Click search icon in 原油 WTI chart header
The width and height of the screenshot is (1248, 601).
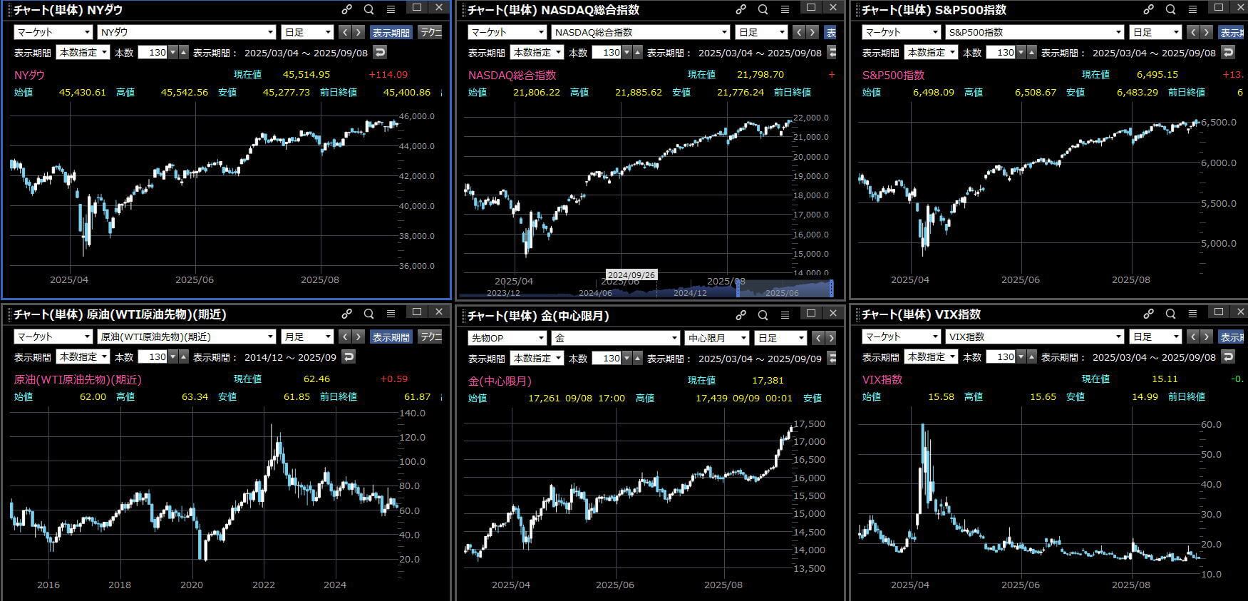368,314
